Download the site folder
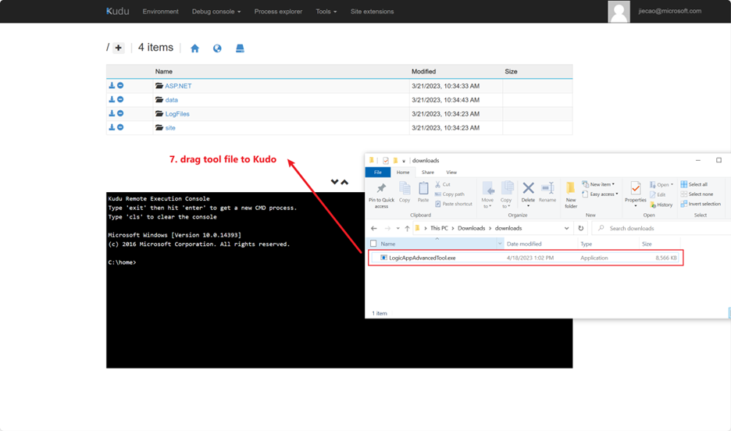 click(x=112, y=128)
